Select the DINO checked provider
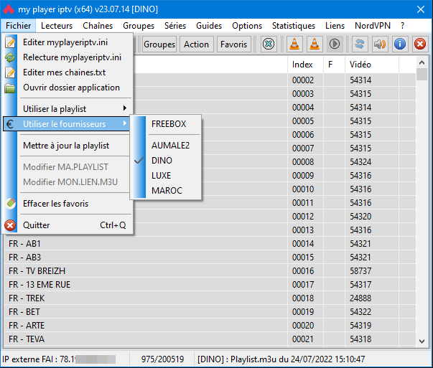The image size is (433, 368). point(166,161)
